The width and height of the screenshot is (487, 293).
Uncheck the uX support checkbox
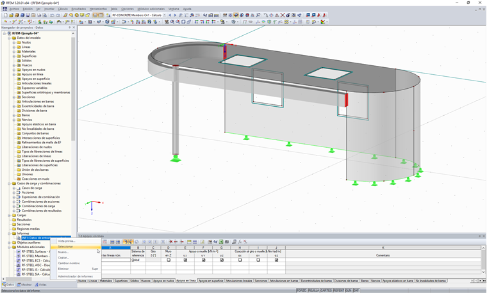pos(186,260)
